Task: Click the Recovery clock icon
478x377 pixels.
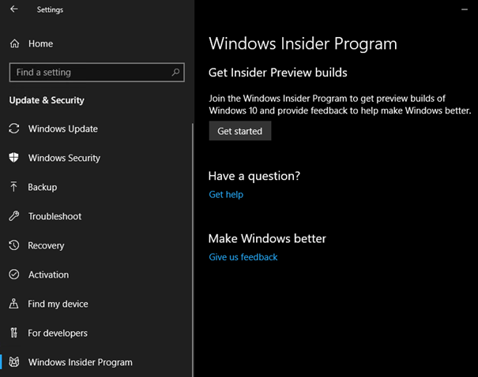Action: point(13,245)
